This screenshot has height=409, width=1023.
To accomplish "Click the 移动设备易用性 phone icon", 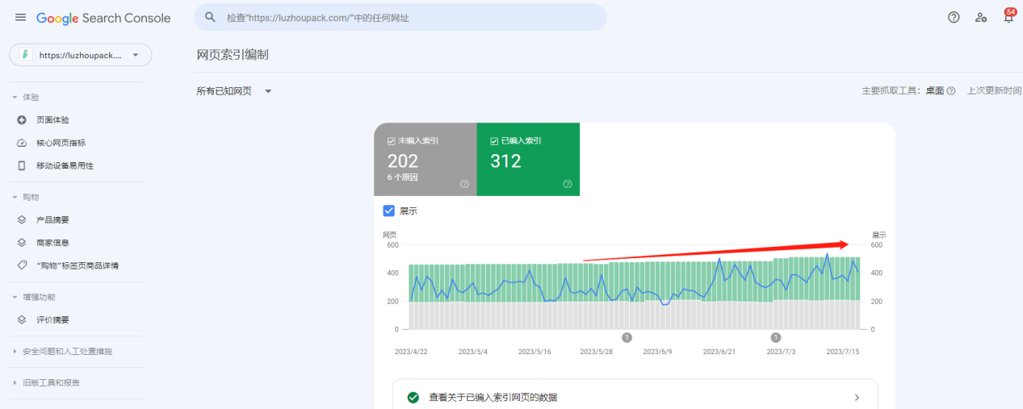I will pyautogui.click(x=22, y=165).
